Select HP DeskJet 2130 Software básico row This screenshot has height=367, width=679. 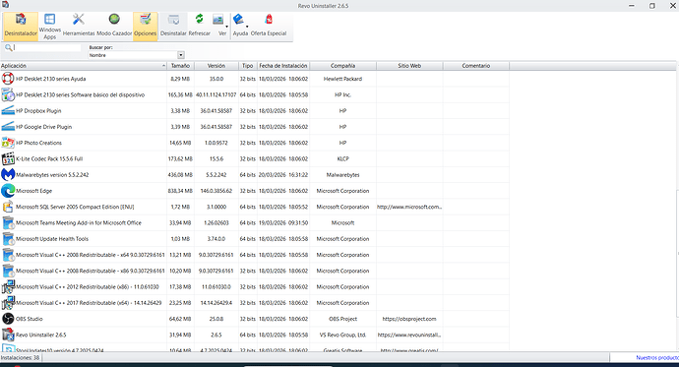[255, 94]
